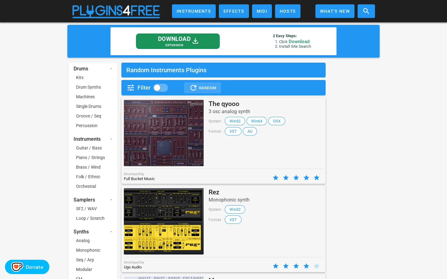This screenshot has width=447, height=279.
Task: Click the fifth rating star for Rez
Action: point(317,266)
